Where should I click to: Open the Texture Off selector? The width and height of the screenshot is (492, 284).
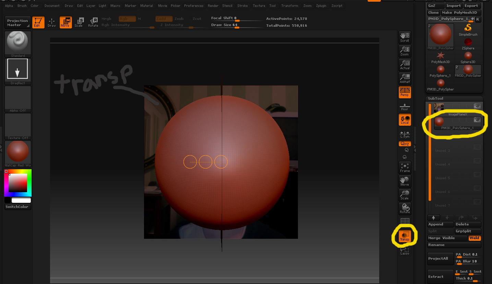18,126
